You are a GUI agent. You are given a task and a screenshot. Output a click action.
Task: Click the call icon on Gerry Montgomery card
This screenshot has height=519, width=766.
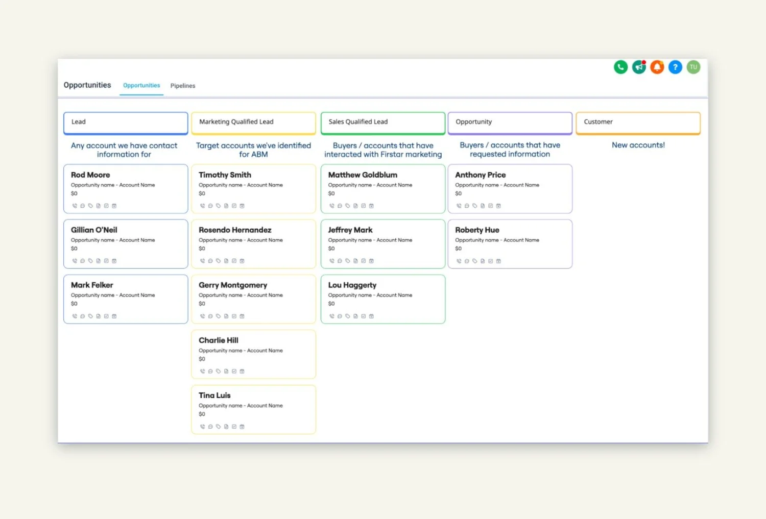pos(202,316)
